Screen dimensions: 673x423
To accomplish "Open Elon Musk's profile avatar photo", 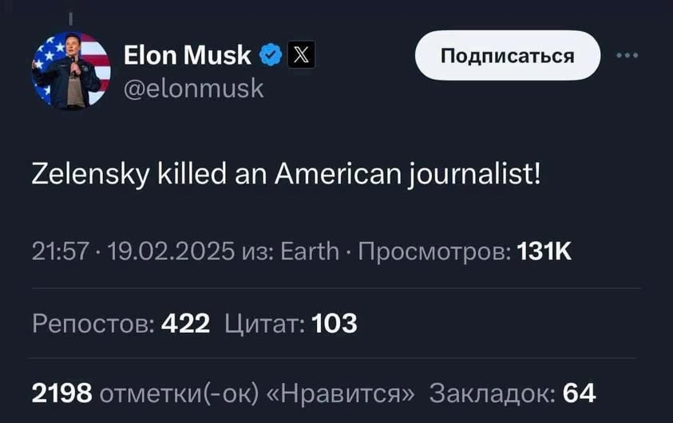I will pyautogui.click(x=72, y=70).
